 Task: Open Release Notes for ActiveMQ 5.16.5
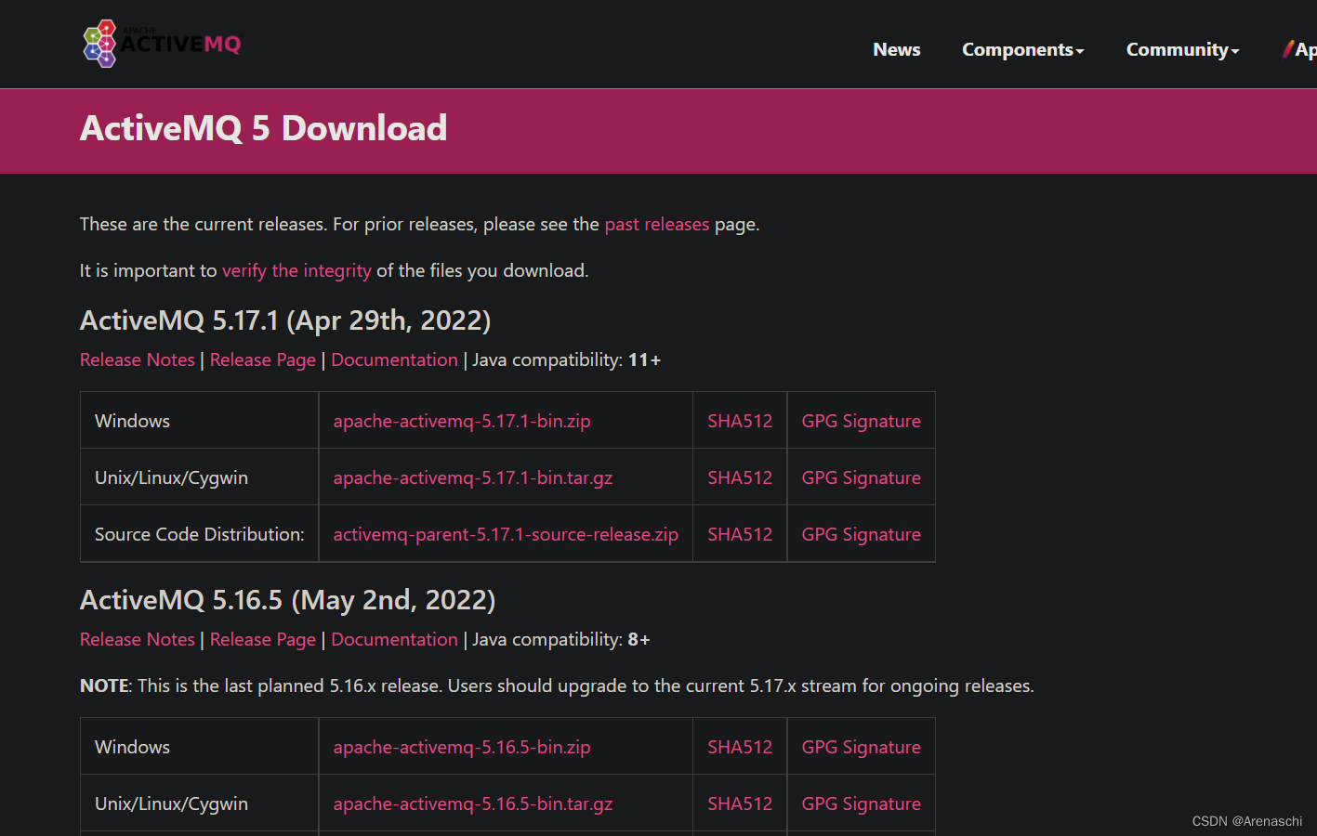(138, 639)
